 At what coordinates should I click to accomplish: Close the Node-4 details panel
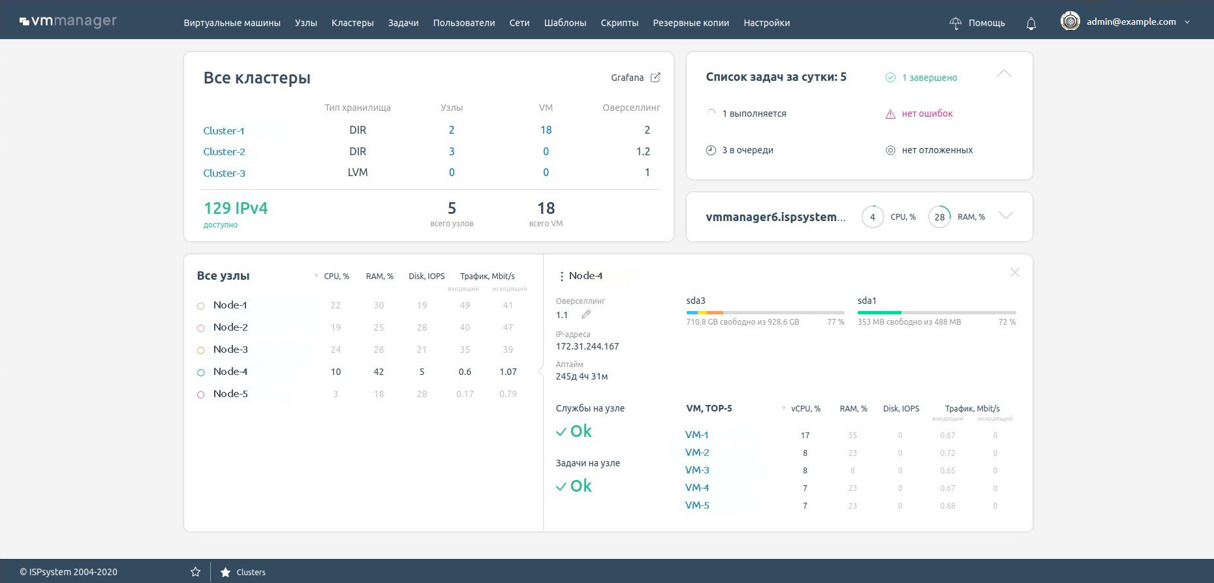[1014, 273]
